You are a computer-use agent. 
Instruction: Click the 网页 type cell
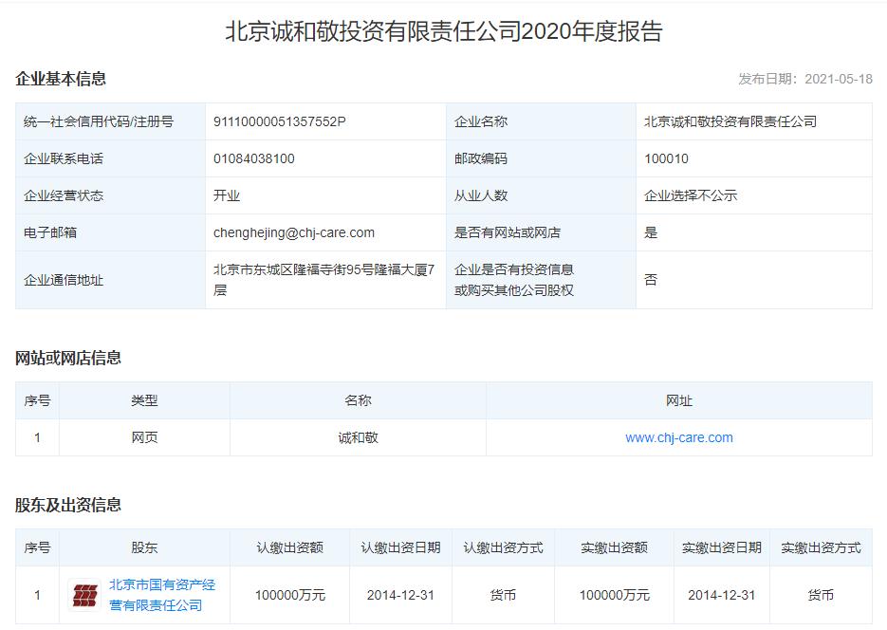tap(144, 437)
